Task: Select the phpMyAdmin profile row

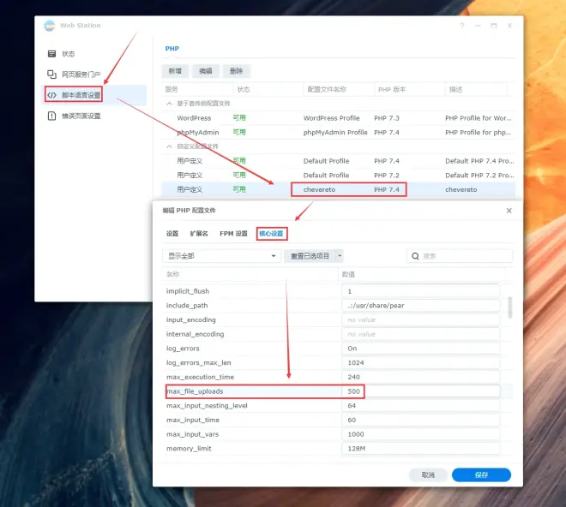Action: [338, 133]
